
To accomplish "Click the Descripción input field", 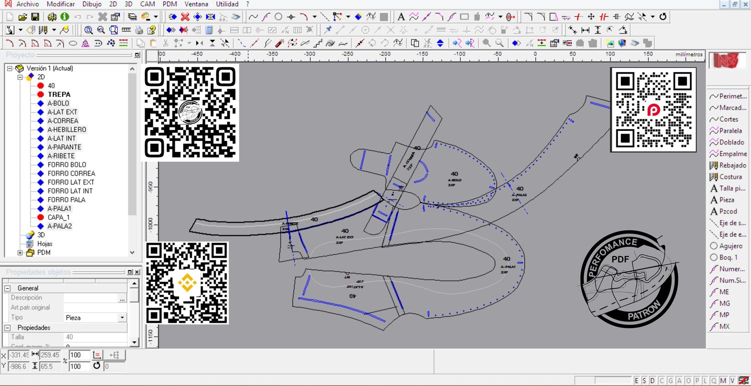I will point(91,298).
